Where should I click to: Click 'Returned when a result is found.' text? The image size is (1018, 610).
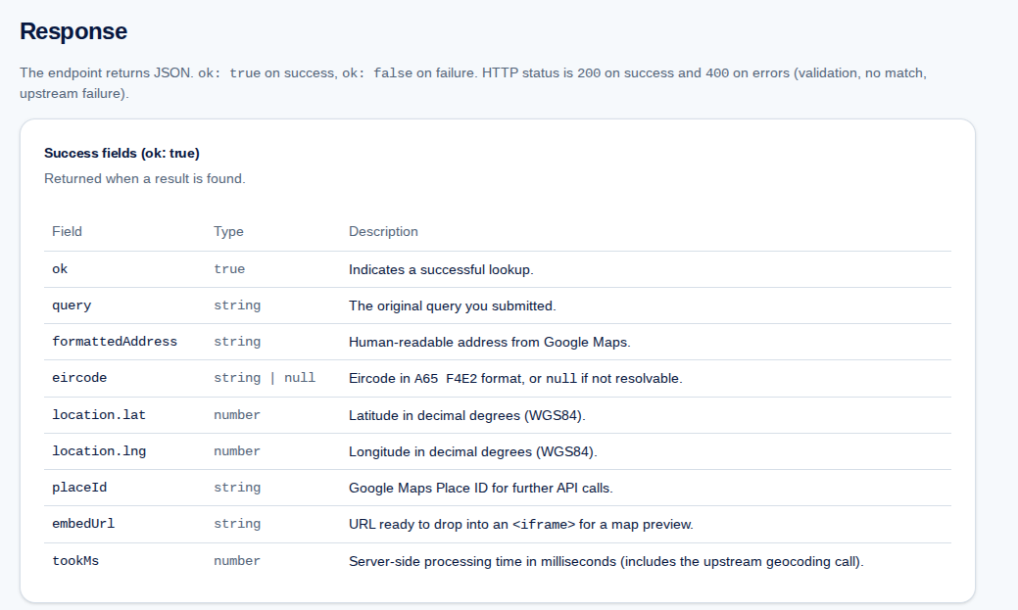pos(145,178)
